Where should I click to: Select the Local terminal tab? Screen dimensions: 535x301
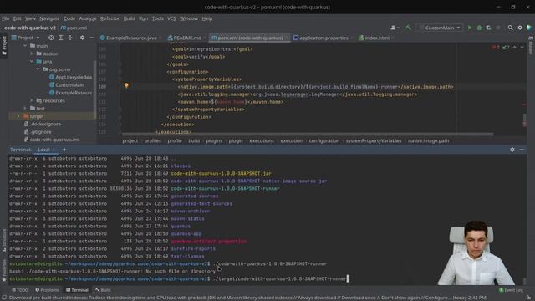coord(43,150)
